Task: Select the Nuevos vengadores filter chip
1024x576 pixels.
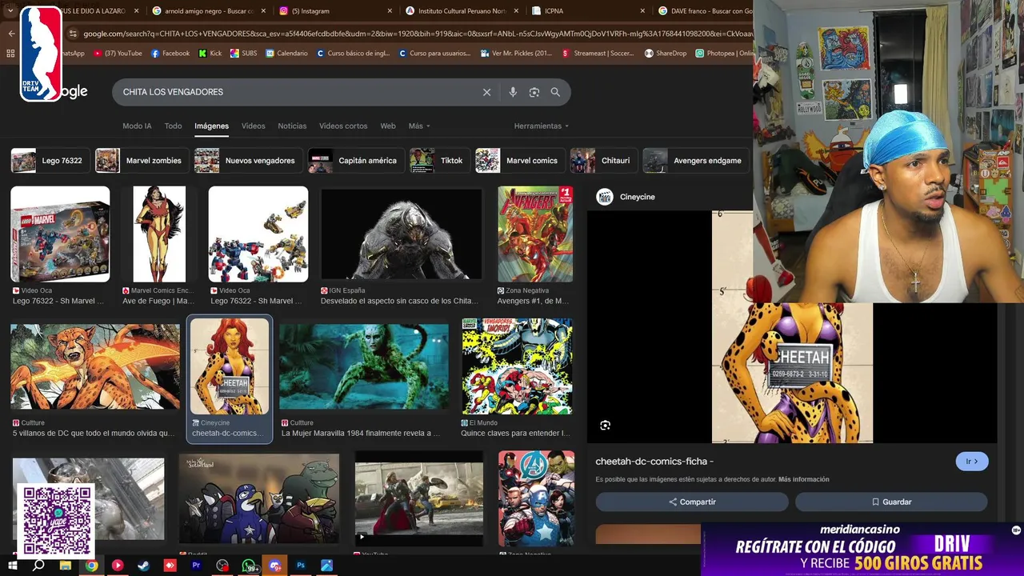Action: (248, 160)
